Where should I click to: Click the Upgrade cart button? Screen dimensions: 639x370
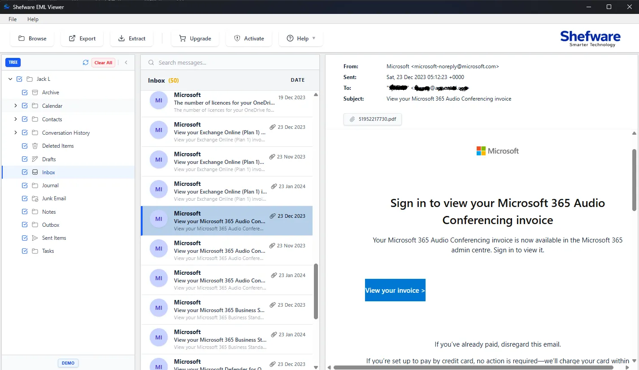195,39
